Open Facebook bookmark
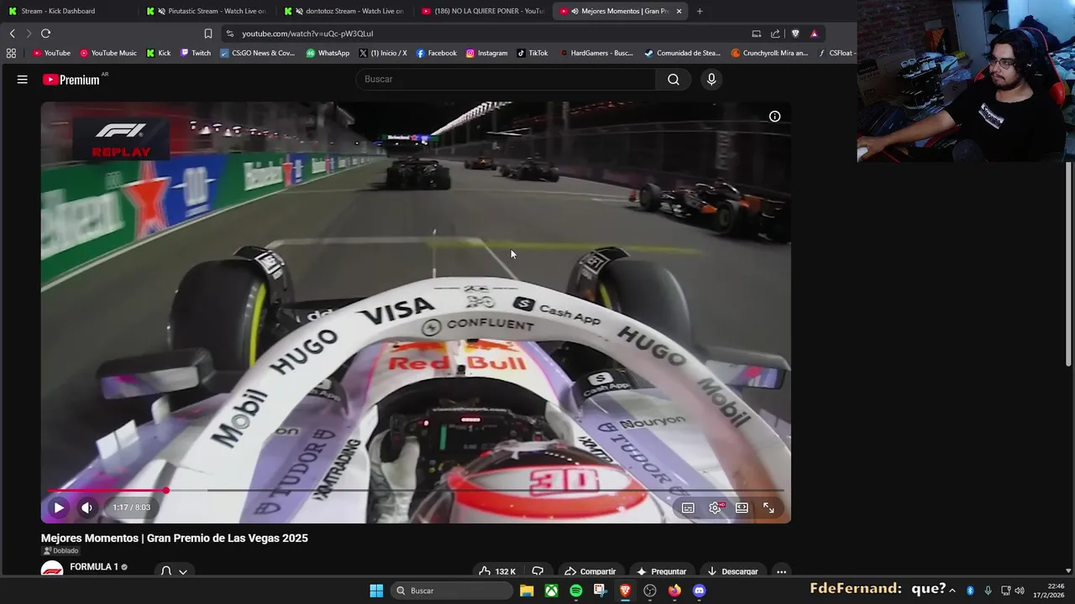The height and width of the screenshot is (604, 1075). click(437, 53)
